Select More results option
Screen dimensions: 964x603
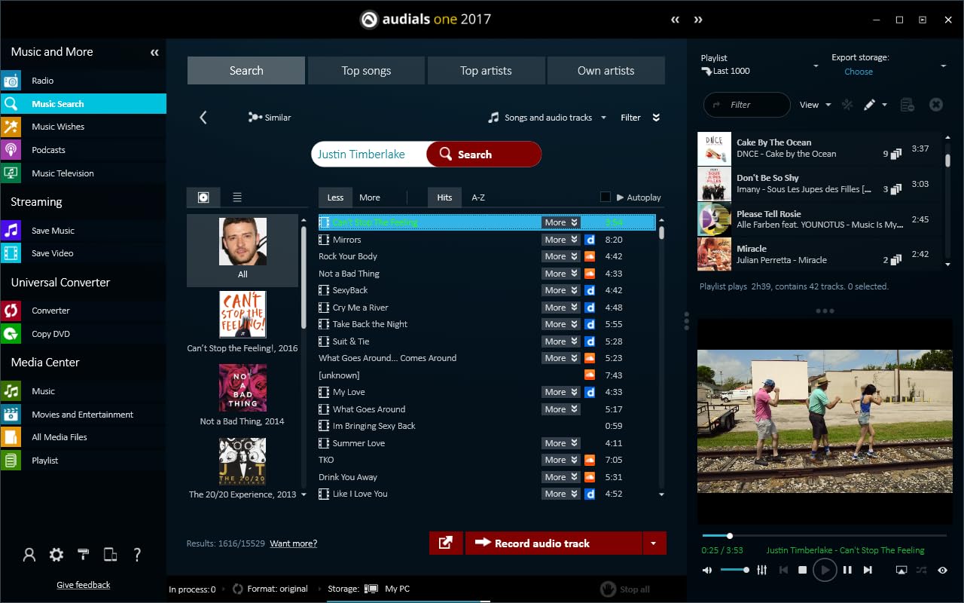coord(370,197)
